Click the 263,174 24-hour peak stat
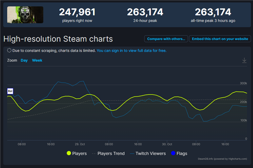The width and height of the screenshot is (253, 168). coord(145,15)
